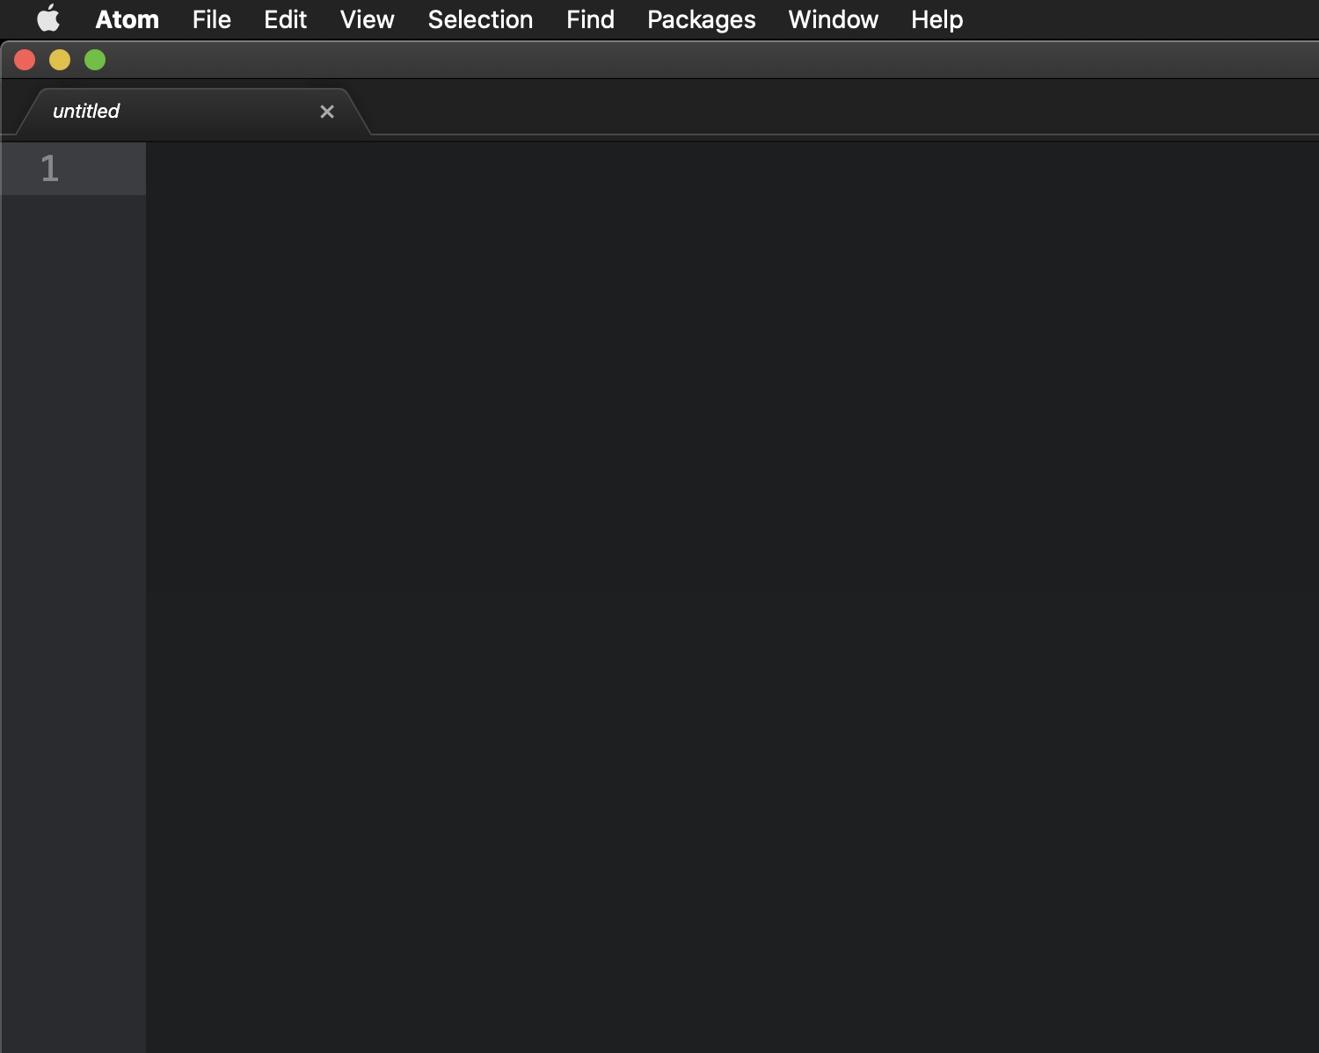
Task: Click line number 1 in the gutter
Action: pos(50,169)
